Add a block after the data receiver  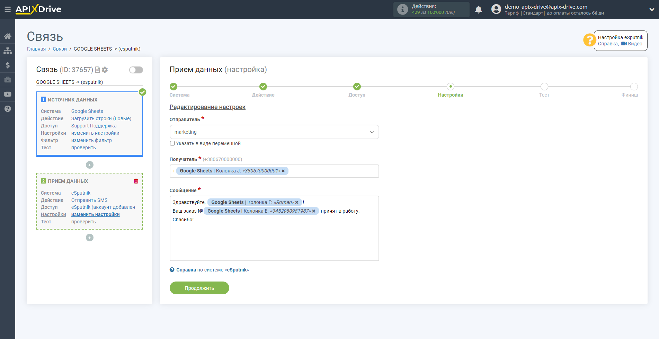(x=90, y=238)
